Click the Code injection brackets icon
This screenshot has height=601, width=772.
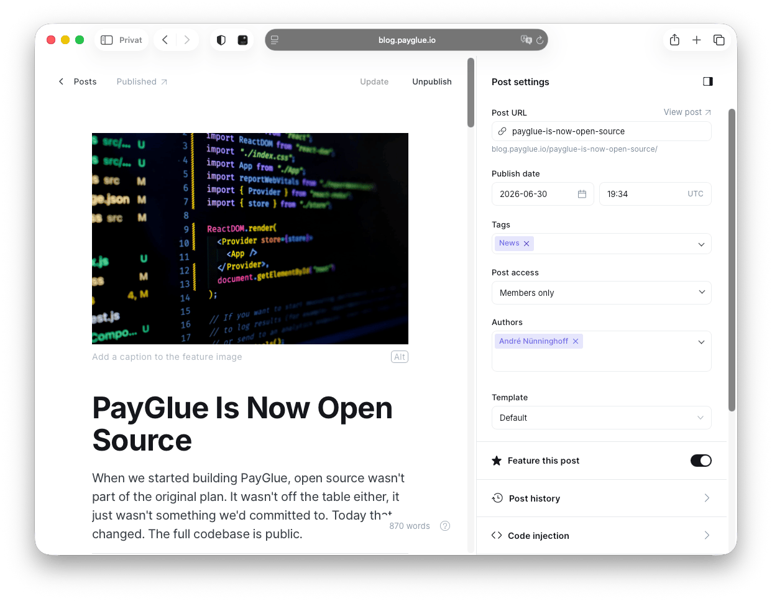[x=497, y=535]
